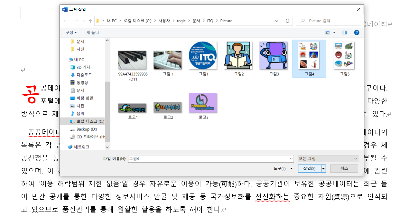Click 로컬 디스크 (C:) in breadcrumb
The image size is (408, 217).
click(137, 21)
